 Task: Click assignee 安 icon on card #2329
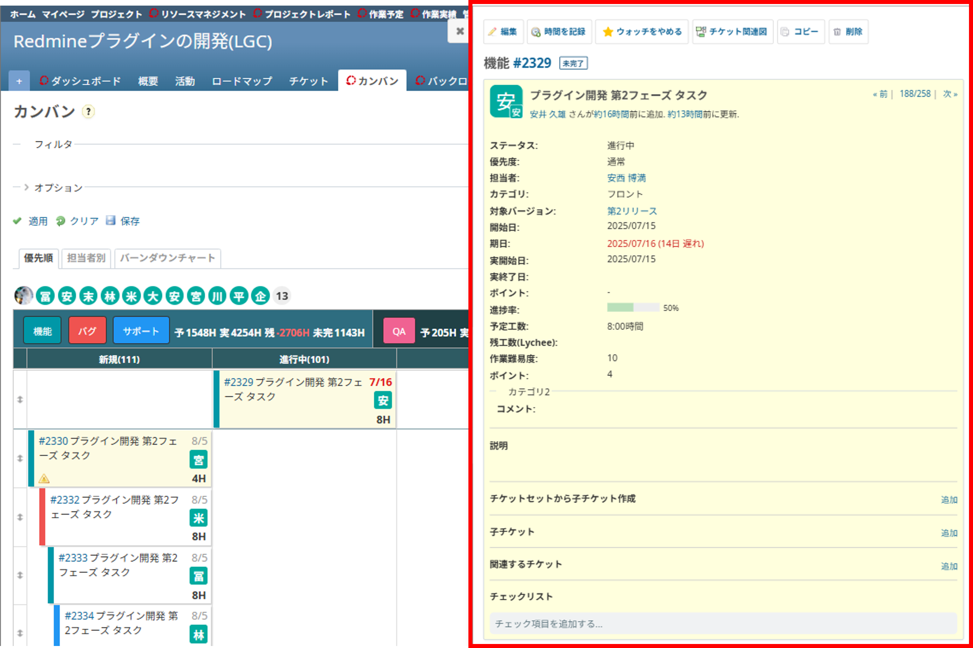point(383,400)
